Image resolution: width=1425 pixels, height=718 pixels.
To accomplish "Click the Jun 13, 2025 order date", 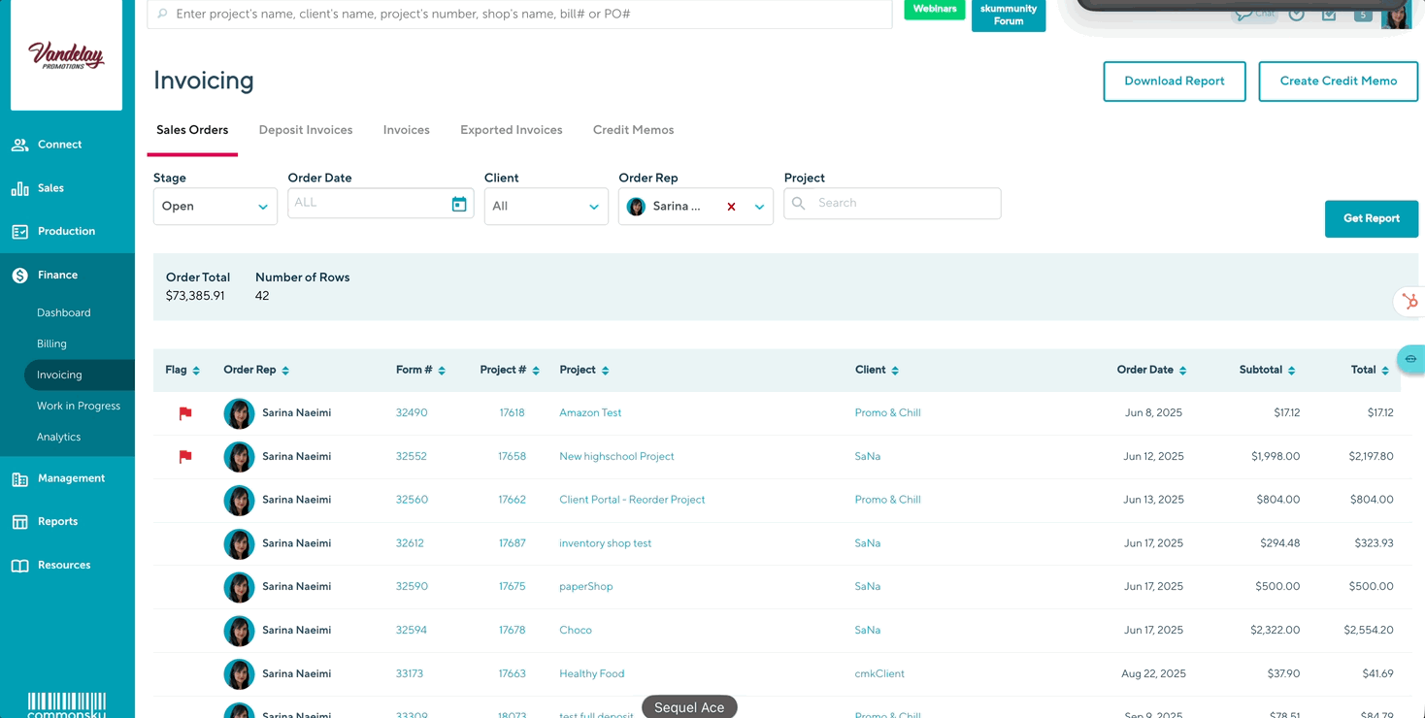I will [x=1153, y=501].
